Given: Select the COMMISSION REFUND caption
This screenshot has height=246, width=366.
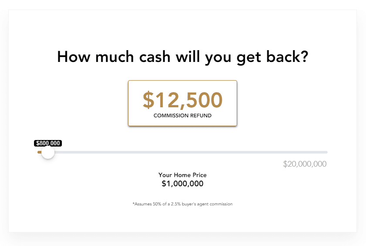Looking at the screenshot, I should point(183,116).
